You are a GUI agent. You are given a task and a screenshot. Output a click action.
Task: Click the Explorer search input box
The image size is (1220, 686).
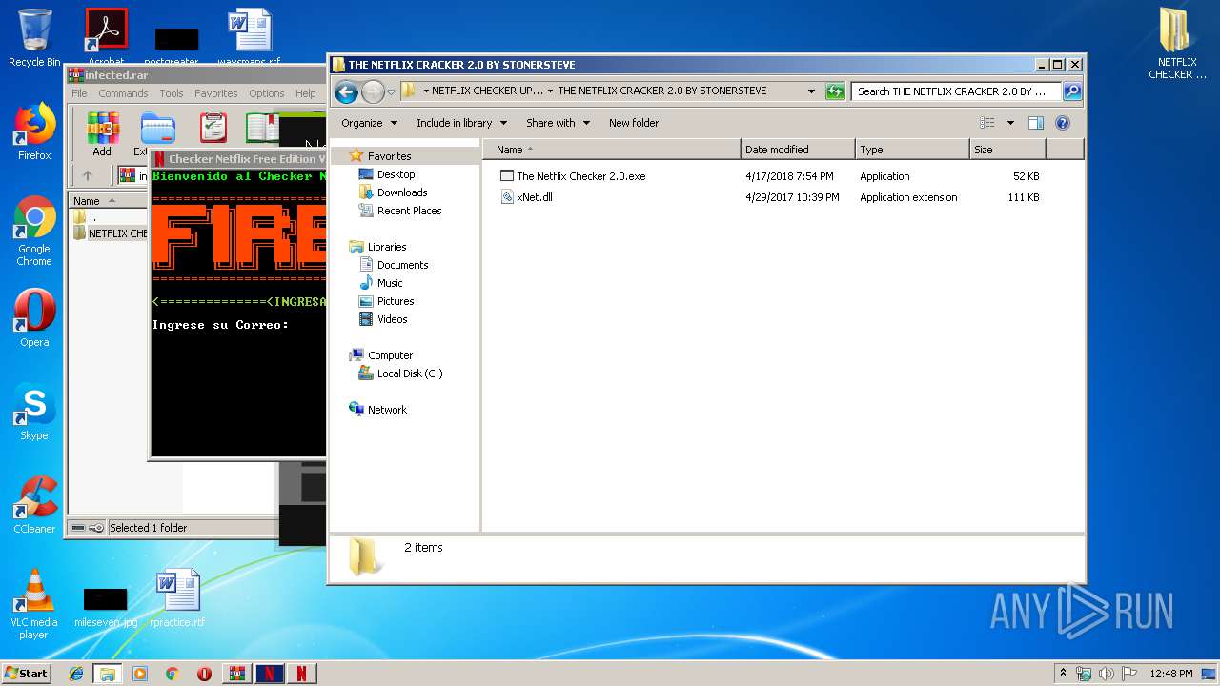(x=956, y=91)
